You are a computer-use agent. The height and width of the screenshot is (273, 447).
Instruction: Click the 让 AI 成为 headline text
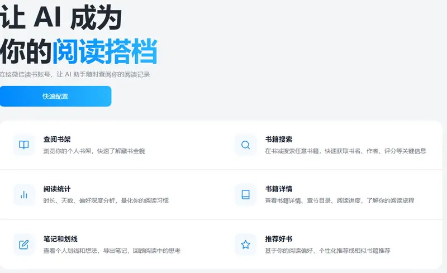click(61, 18)
